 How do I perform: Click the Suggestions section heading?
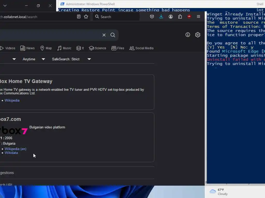pyautogui.click(x=7, y=173)
